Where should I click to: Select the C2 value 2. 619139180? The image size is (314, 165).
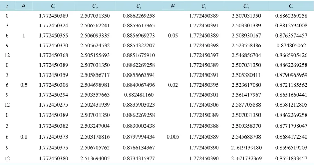[x=246, y=148]
